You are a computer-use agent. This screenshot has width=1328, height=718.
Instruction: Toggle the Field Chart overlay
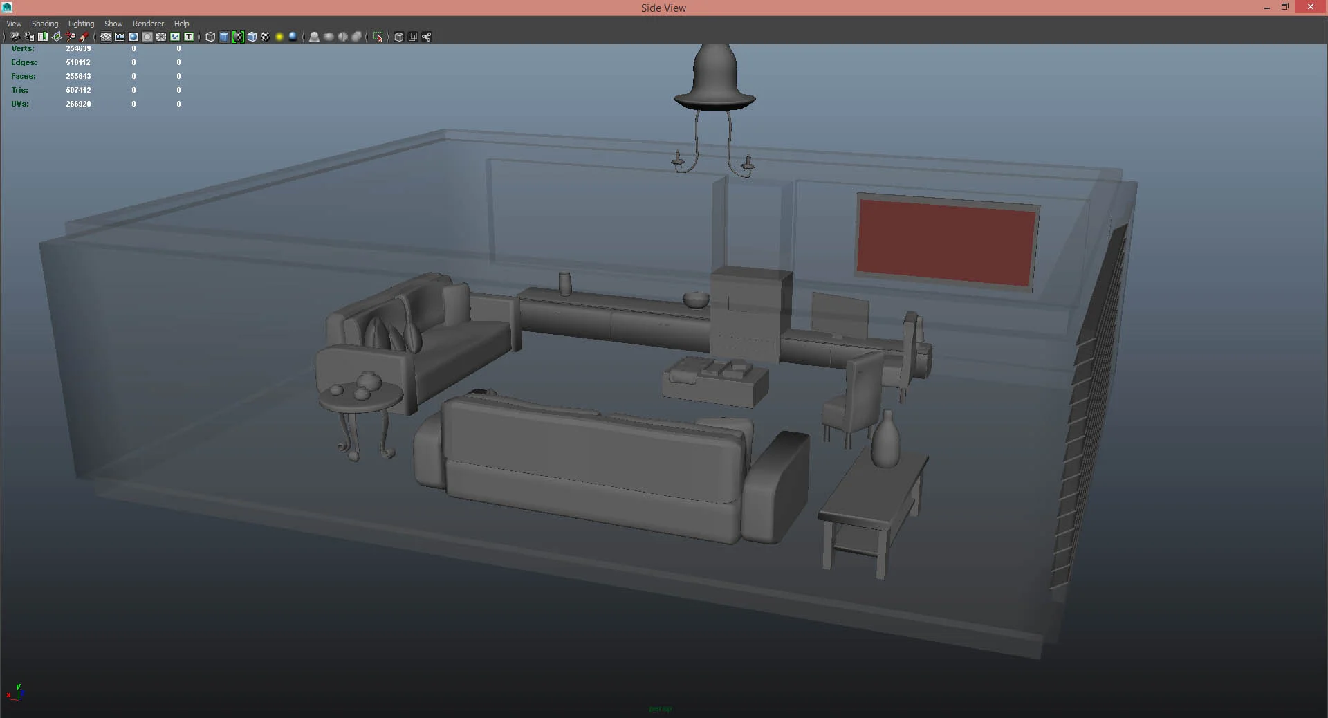161,37
